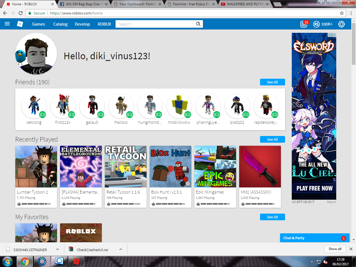Close the Elsword ad with its X icon
This screenshot has height=267, width=356.
334,35
